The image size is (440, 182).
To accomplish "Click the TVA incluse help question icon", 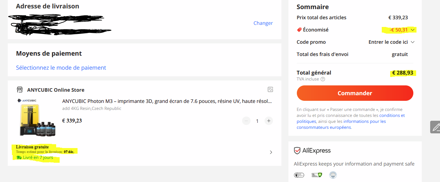I will click(323, 79).
